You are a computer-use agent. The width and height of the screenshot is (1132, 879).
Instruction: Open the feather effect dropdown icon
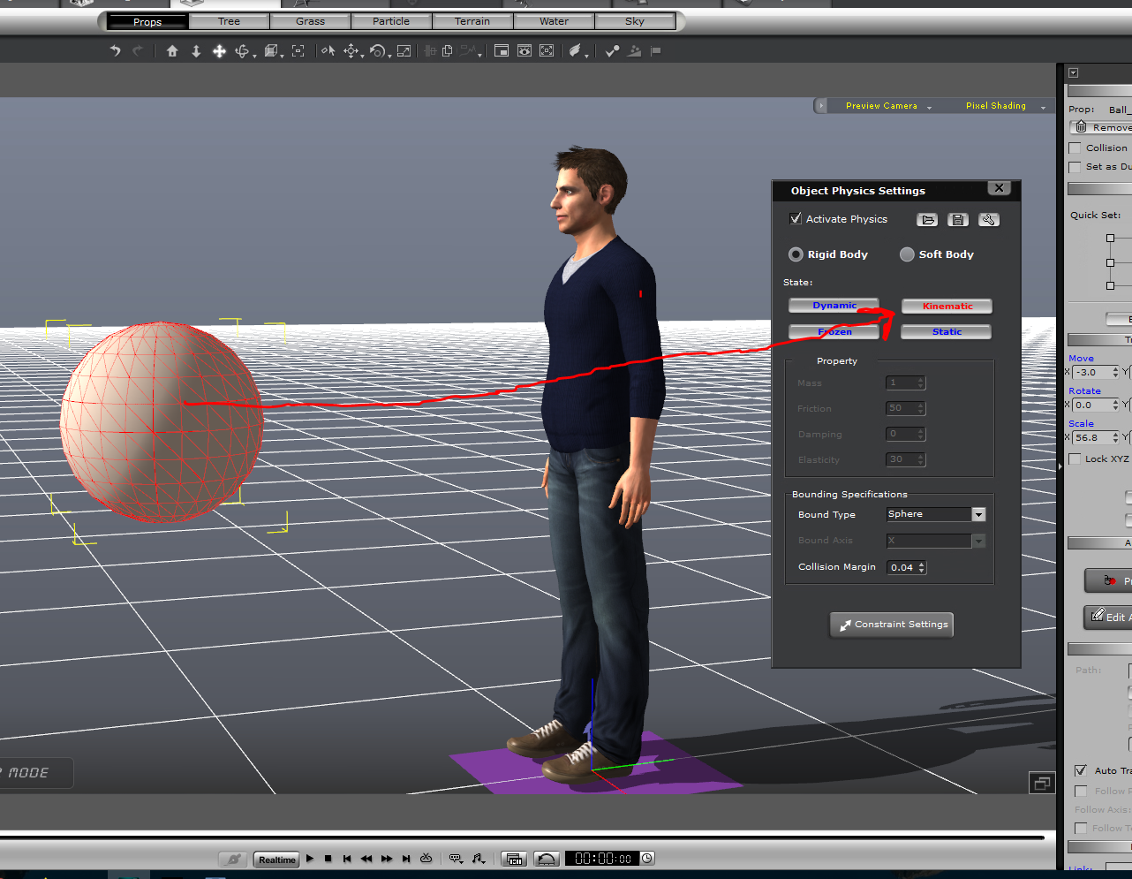tap(577, 51)
